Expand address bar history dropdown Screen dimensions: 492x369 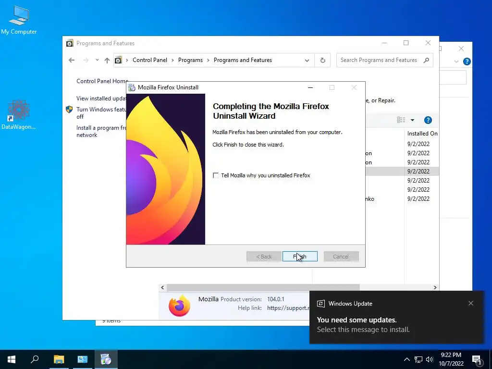(307, 60)
